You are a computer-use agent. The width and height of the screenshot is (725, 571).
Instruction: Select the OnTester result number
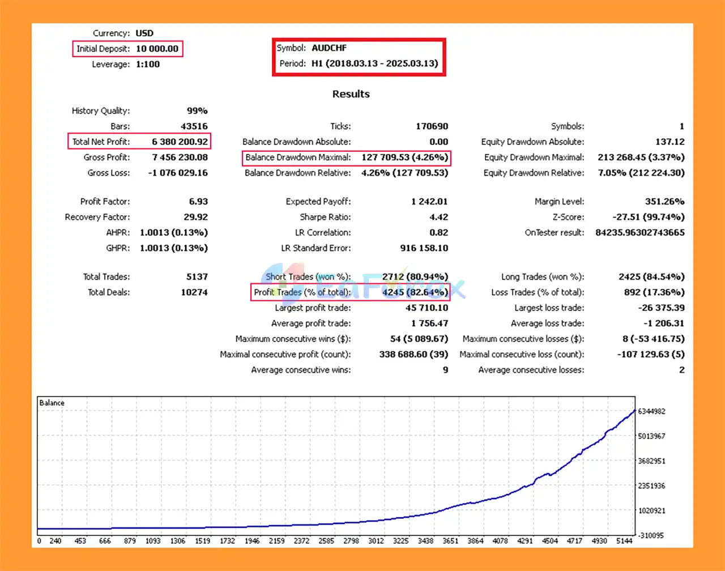point(639,233)
